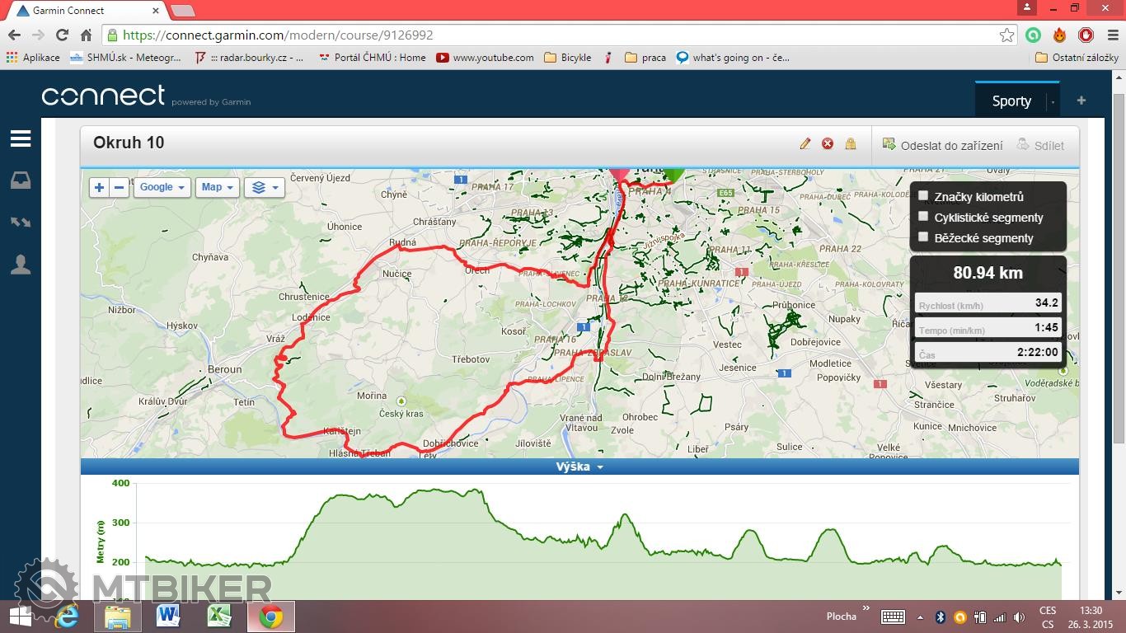Expand the Výška chart metric dropdown
Image resolution: width=1126 pixels, height=633 pixels.
(x=579, y=467)
